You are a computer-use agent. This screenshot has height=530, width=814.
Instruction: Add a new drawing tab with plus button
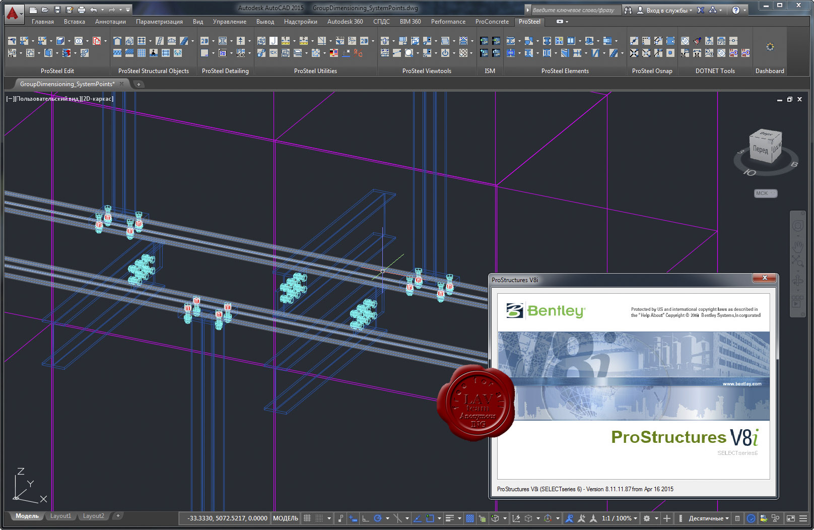coord(139,84)
